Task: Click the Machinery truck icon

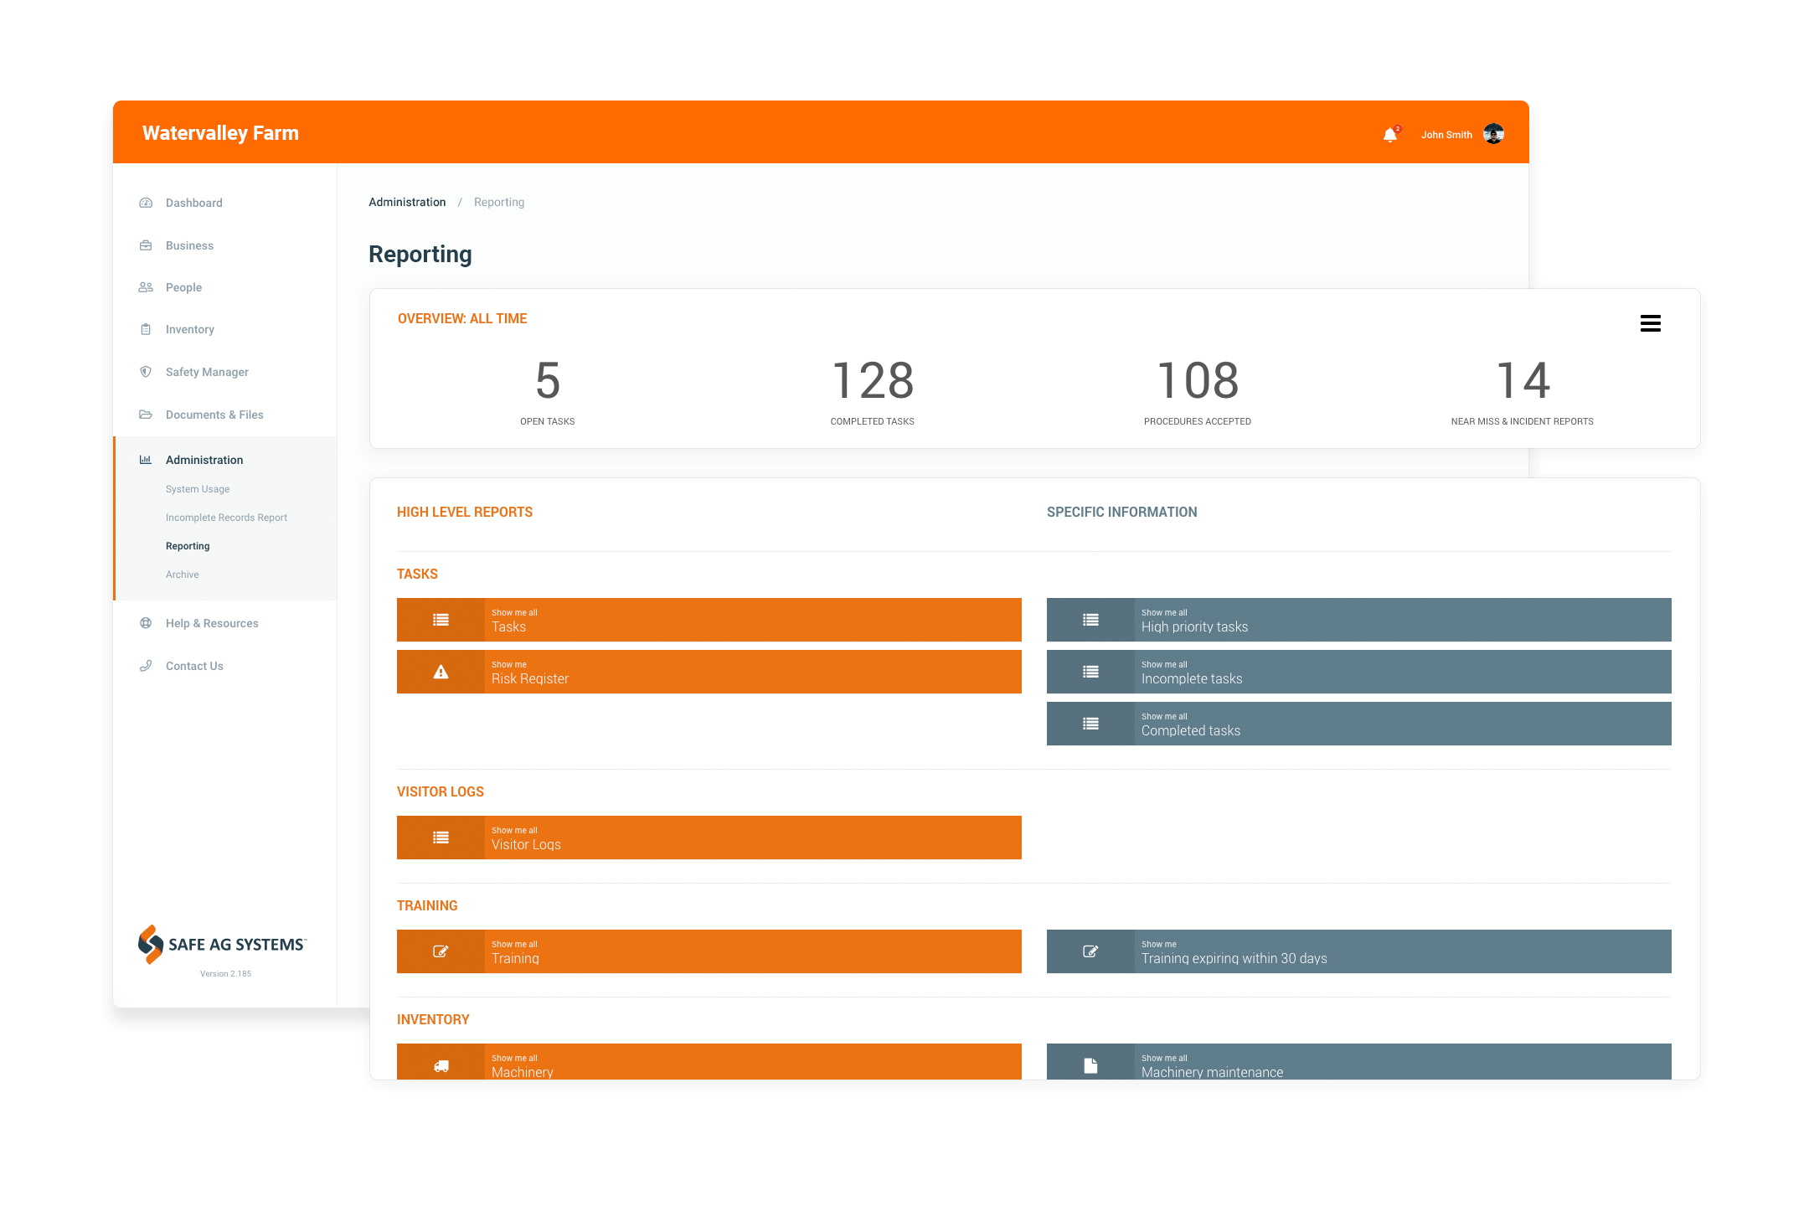Action: pos(441,1065)
